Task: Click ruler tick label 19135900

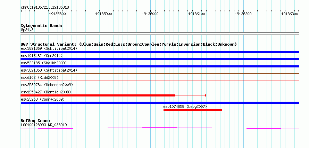Action: [x=103, y=14]
